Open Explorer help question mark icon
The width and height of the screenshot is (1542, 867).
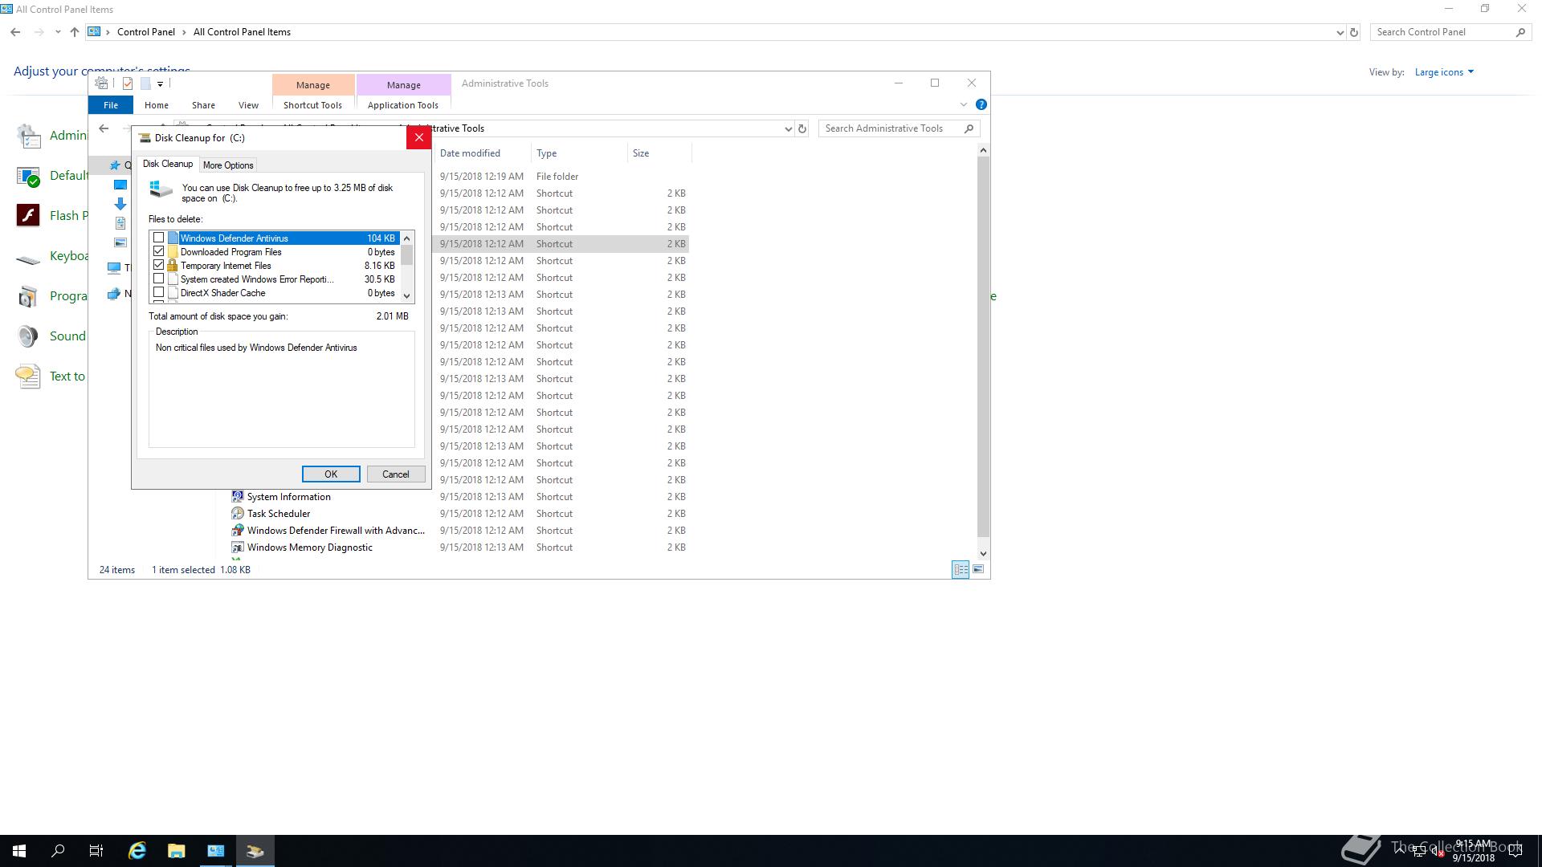pos(981,104)
